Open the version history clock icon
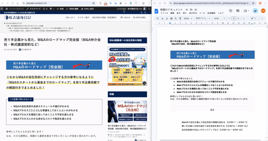The width and height of the screenshot is (268, 141). click(x=230, y=11)
